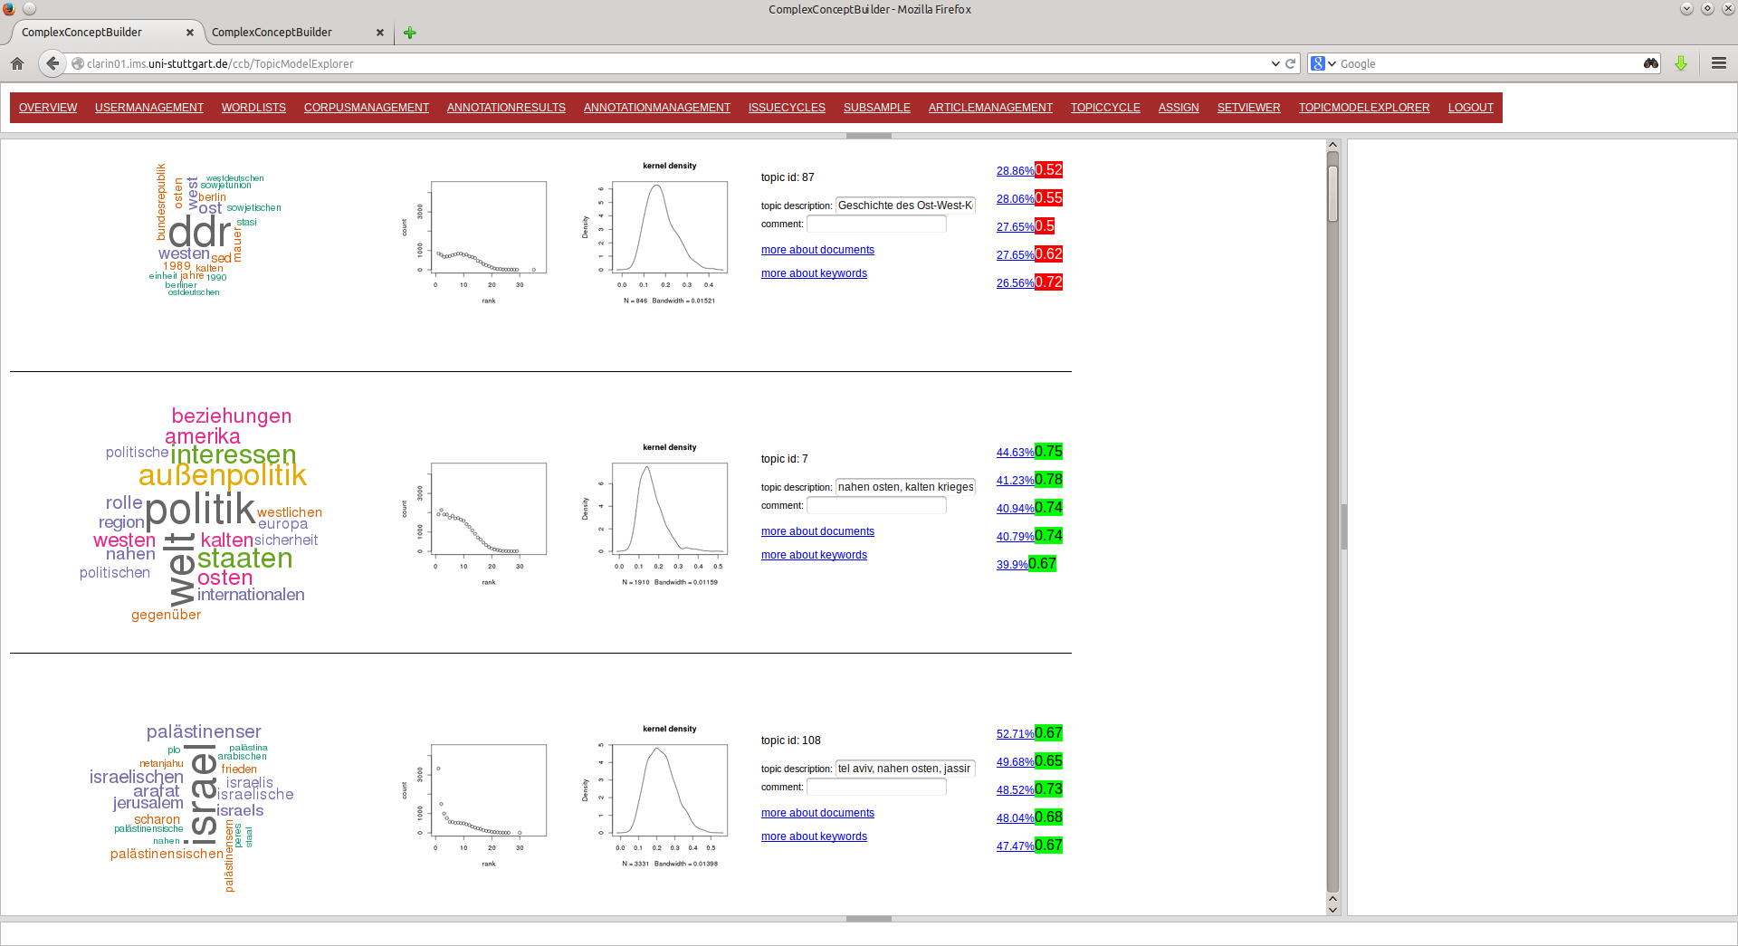Edit topic 108 description field
Image resolution: width=1738 pixels, height=946 pixels.
click(905, 769)
